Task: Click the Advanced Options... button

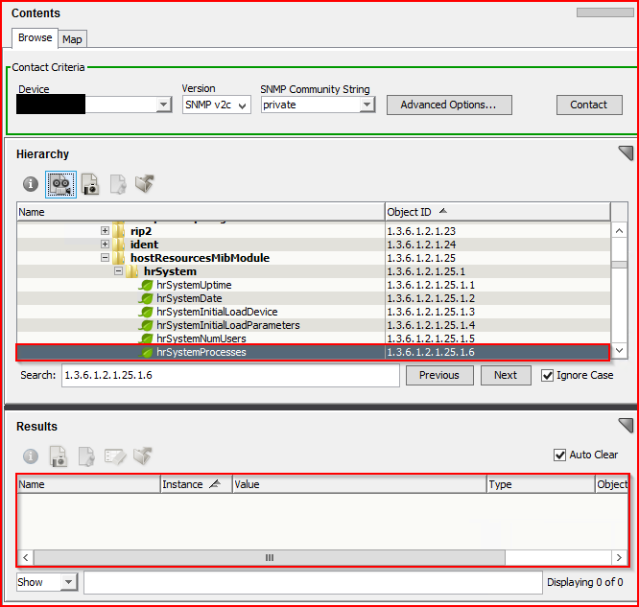Action: [x=449, y=105]
